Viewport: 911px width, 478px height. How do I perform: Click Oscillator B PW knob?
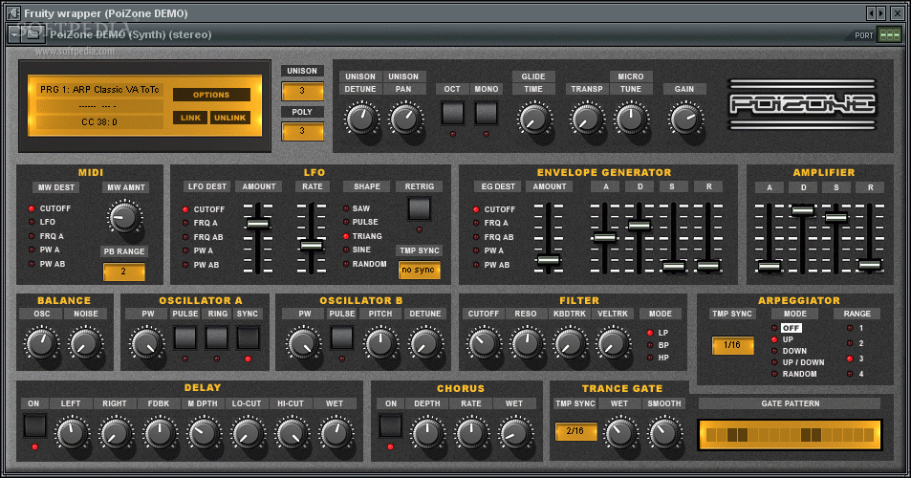304,343
